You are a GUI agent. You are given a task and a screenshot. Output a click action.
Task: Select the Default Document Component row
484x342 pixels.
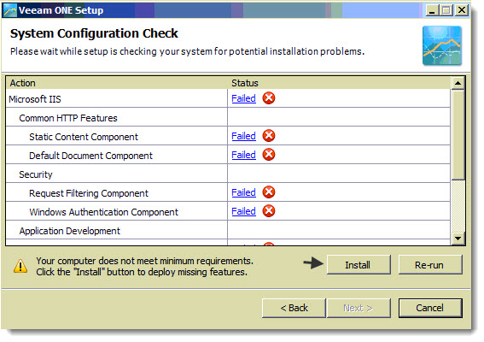pos(228,156)
